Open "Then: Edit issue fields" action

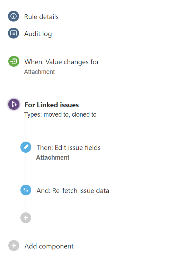(69, 147)
